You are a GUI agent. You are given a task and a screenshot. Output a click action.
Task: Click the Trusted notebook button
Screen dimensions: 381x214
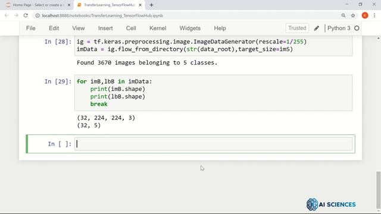click(x=297, y=28)
